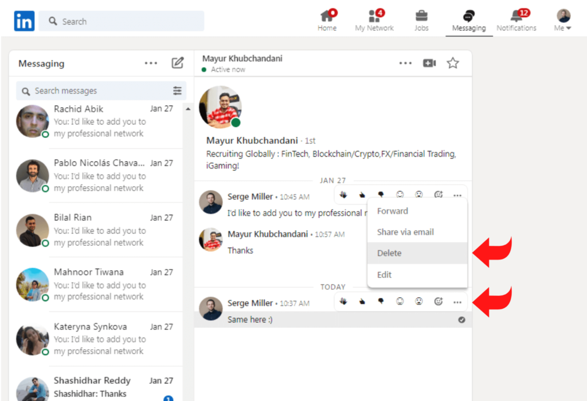This screenshot has height=401, width=587.
Task: Star the conversation with Mayur Khubchandani
Action: (453, 64)
